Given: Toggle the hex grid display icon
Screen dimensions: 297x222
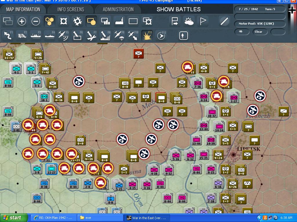Looking at the screenshot, I should (50, 21).
